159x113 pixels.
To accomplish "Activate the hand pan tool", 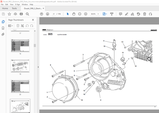I will point(74,14).
